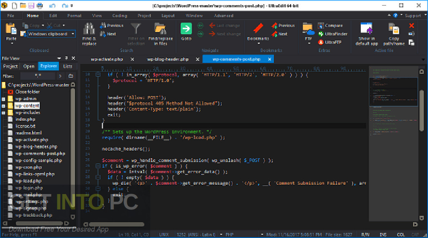Collapse code fold at line 26
The width and height of the screenshot is (428, 238).
click(98, 165)
